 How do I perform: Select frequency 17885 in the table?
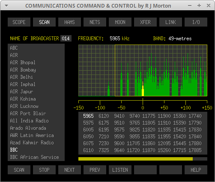coord(195,150)
